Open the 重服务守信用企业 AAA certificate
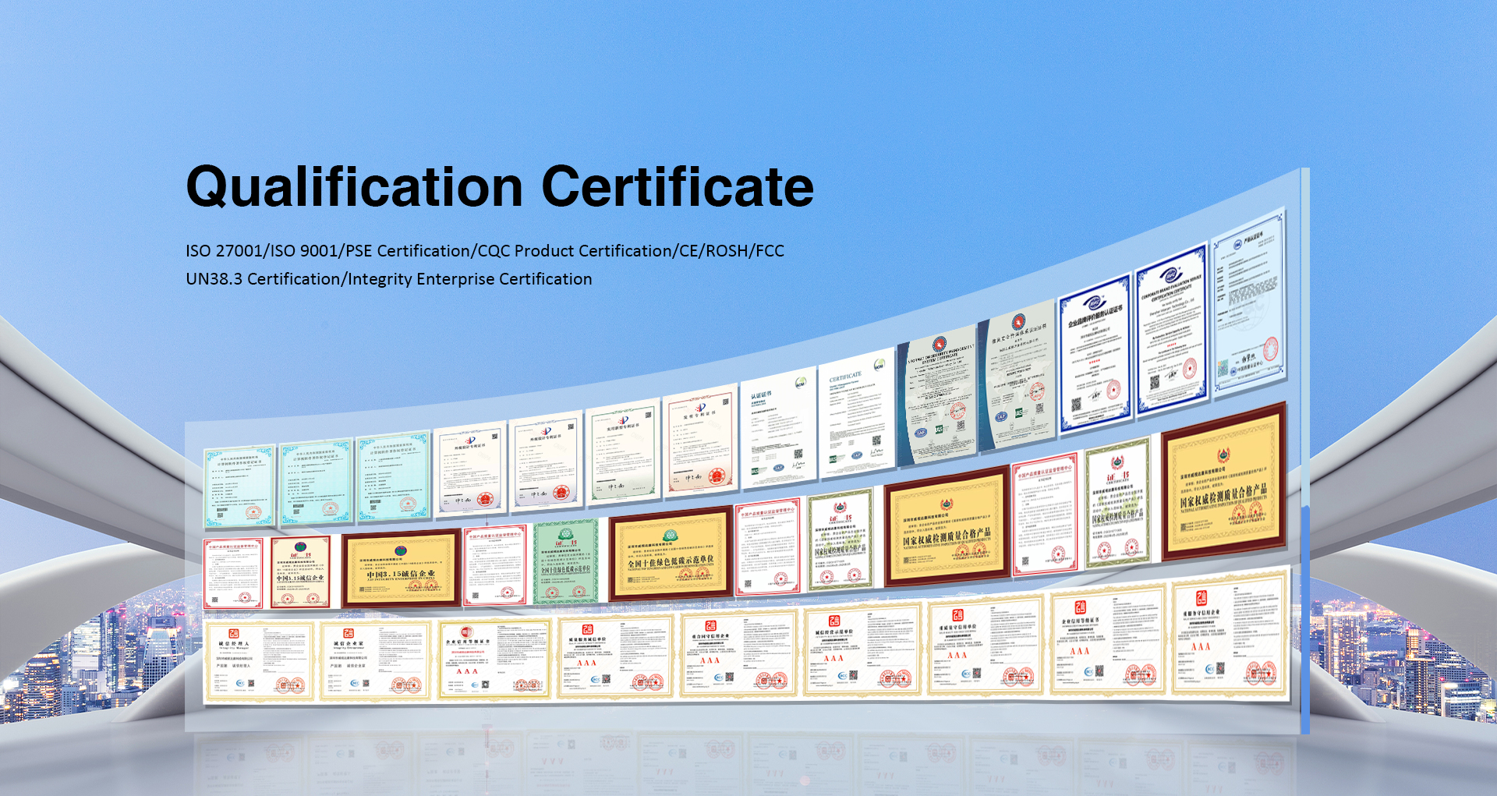1497x796 pixels. tap(1231, 637)
